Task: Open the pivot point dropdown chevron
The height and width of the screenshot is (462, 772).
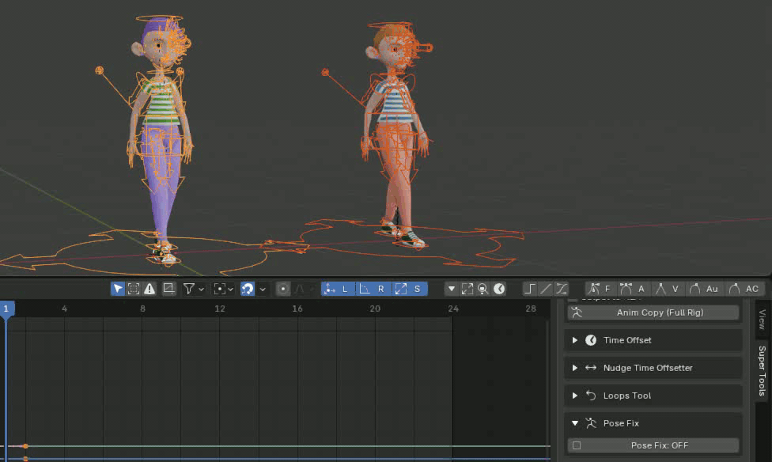Action: pos(230,289)
